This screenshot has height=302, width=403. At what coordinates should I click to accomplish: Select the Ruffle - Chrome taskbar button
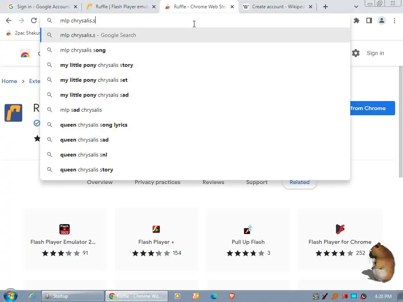[x=137, y=296]
